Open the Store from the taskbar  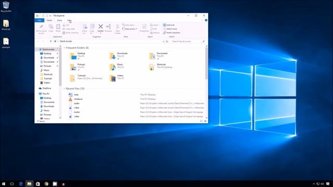point(38,184)
